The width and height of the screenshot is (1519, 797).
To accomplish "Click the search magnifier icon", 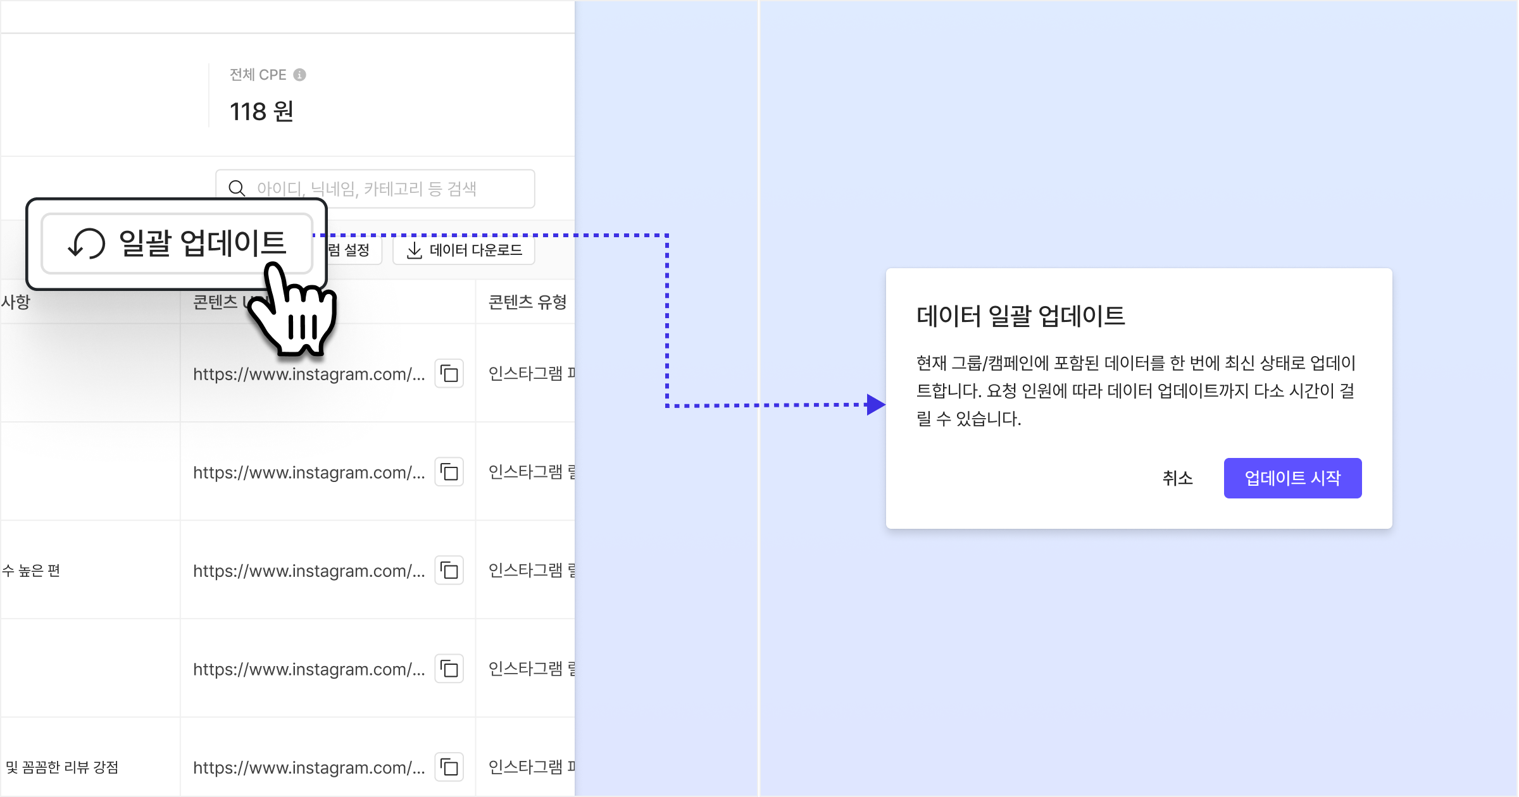I will [x=237, y=188].
